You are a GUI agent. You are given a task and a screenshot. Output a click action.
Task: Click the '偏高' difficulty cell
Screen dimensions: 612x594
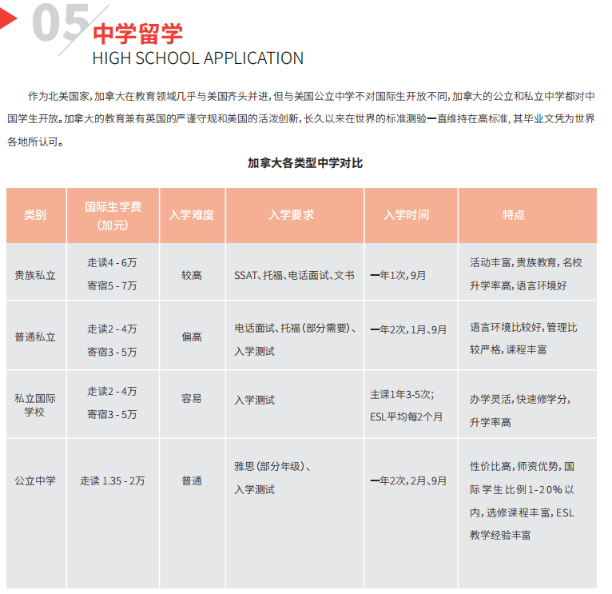click(x=192, y=337)
